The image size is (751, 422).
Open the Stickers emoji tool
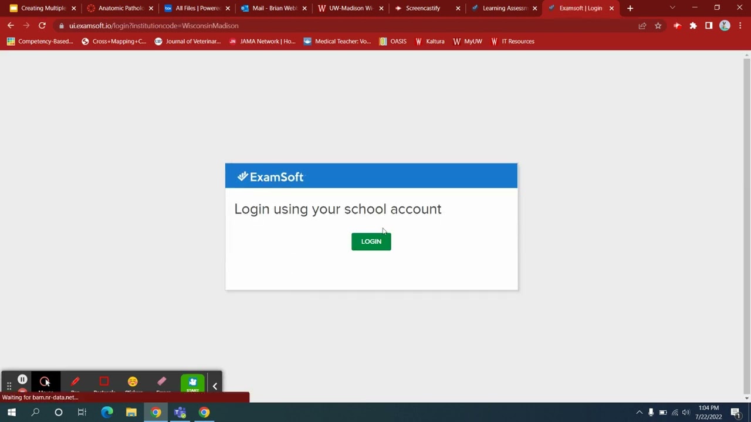133,383
